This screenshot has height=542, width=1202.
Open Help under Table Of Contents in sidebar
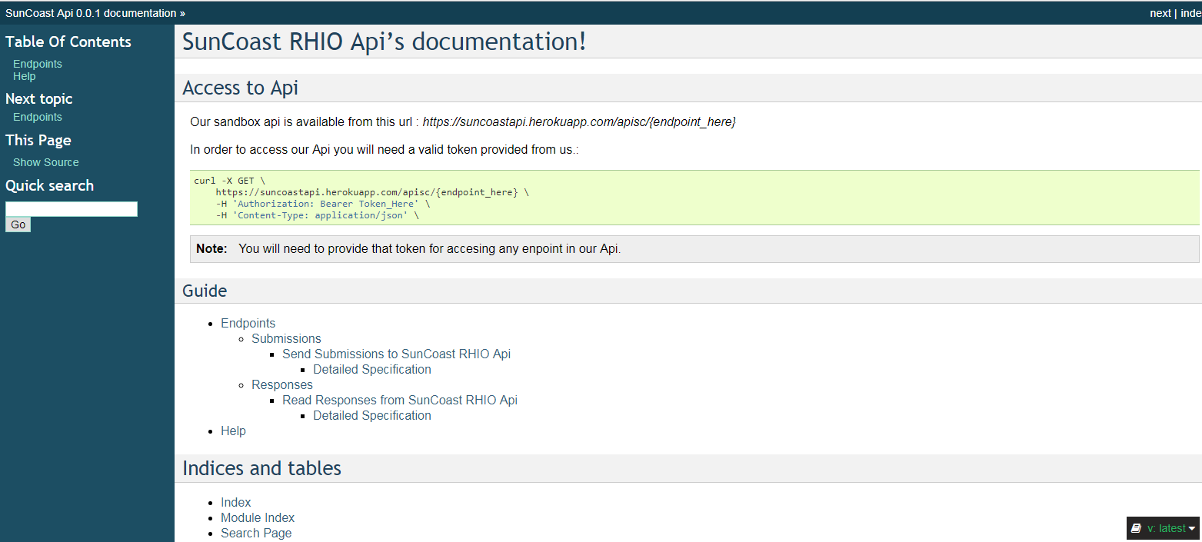[x=25, y=76]
